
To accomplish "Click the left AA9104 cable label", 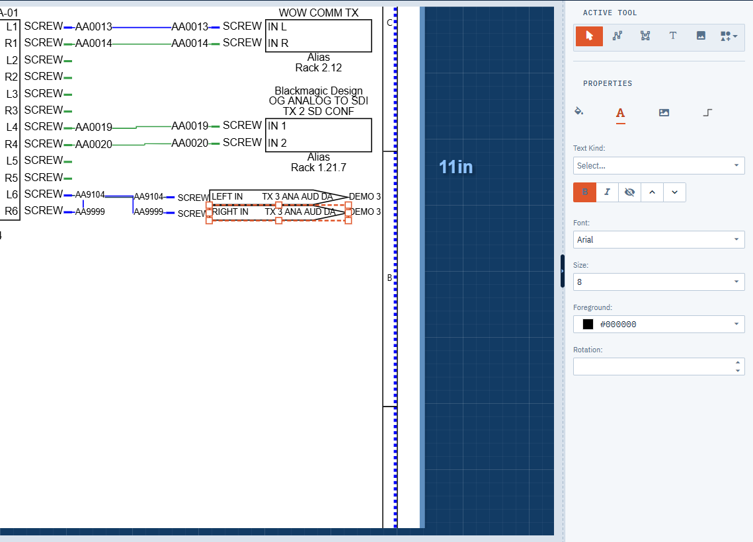I will [90, 194].
